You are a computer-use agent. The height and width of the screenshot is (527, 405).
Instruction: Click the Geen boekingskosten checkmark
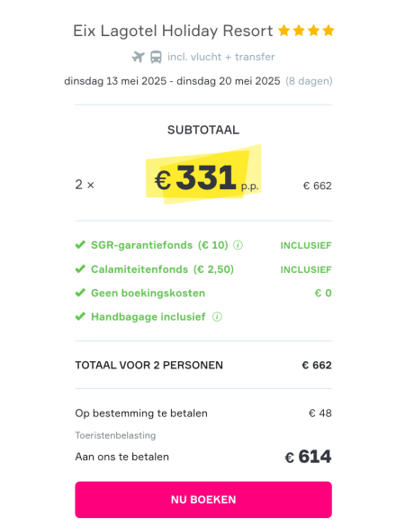(x=80, y=293)
